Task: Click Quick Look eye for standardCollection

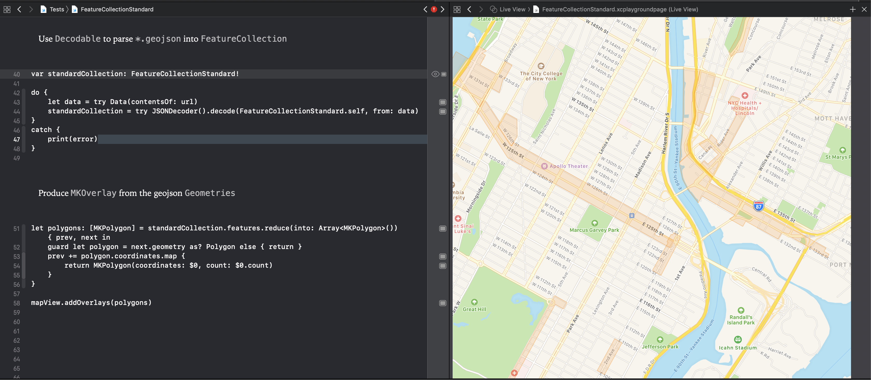Action: 435,74
